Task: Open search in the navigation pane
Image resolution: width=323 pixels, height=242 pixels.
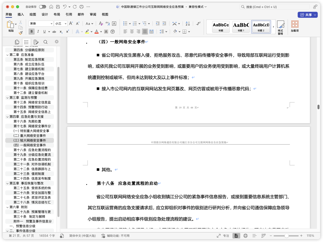Action: (45, 42)
